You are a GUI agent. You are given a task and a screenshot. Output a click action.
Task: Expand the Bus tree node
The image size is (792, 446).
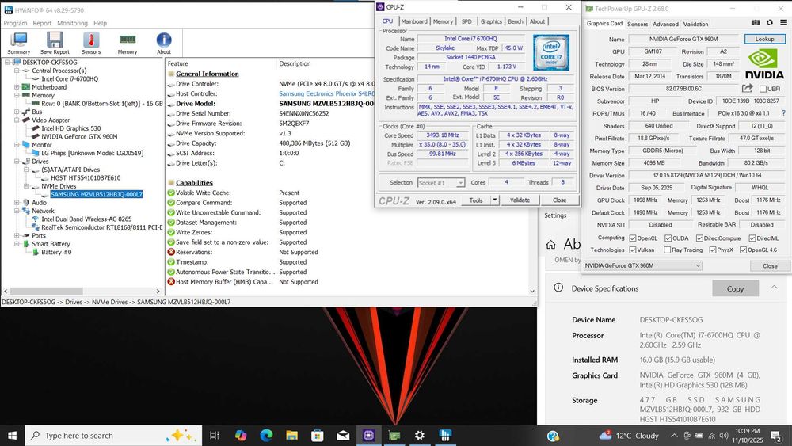(17, 112)
